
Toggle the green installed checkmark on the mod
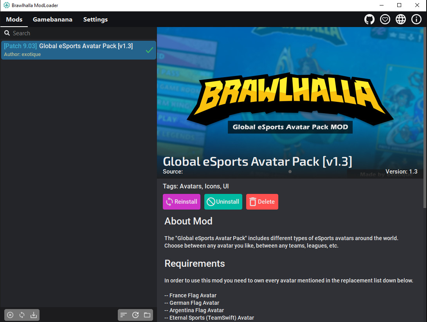click(x=149, y=50)
